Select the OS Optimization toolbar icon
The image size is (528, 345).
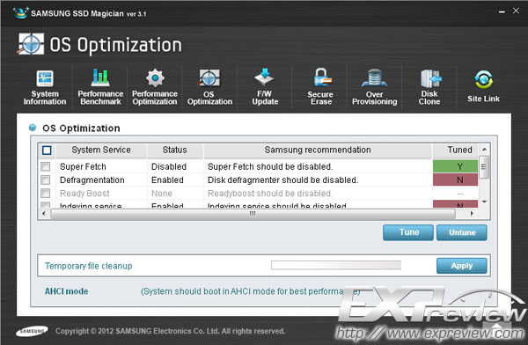tap(209, 78)
